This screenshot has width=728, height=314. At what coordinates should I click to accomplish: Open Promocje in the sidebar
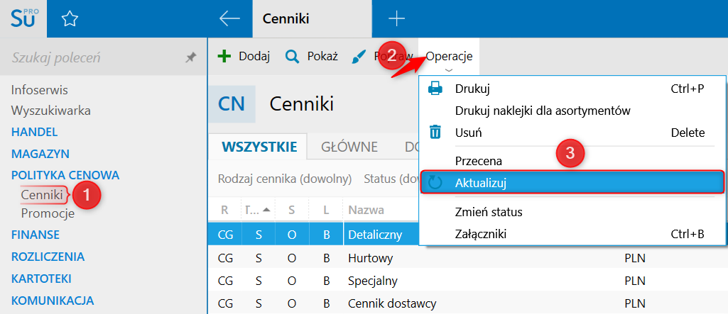48,213
